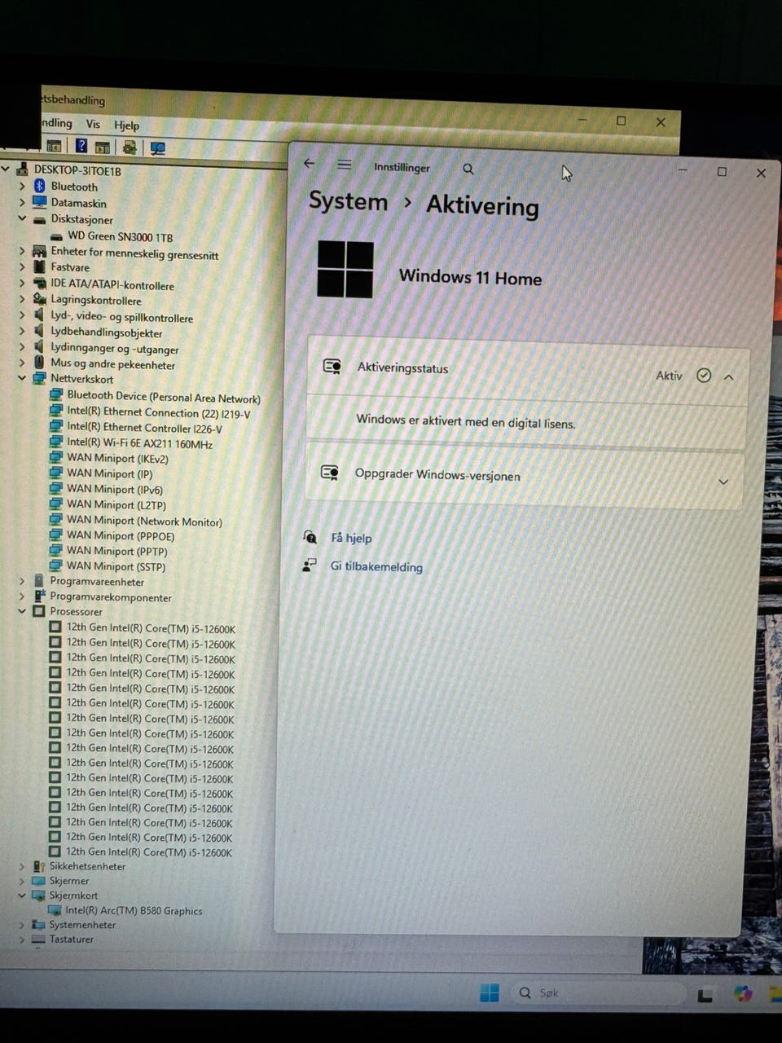Select the Bluetooth category icon
This screenshot has width=782, height=1043.
click(x=39, y=187)
